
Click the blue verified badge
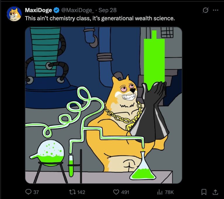tap(56, 10)
